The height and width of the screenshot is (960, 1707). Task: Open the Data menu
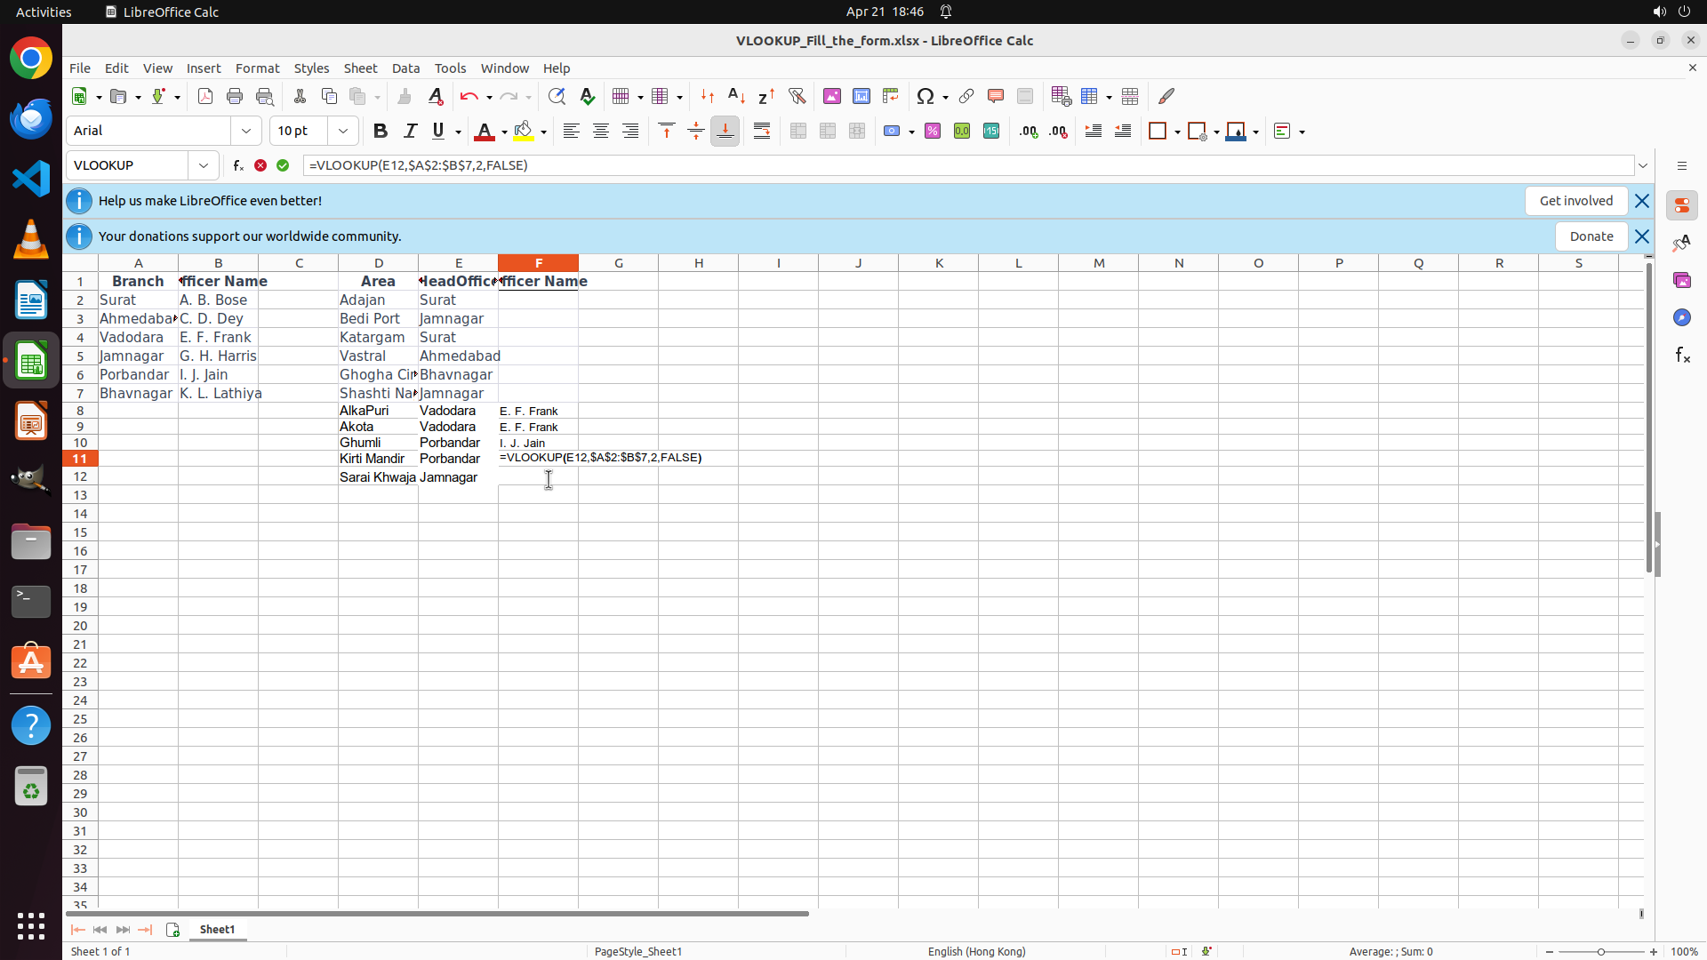[405, 68]
